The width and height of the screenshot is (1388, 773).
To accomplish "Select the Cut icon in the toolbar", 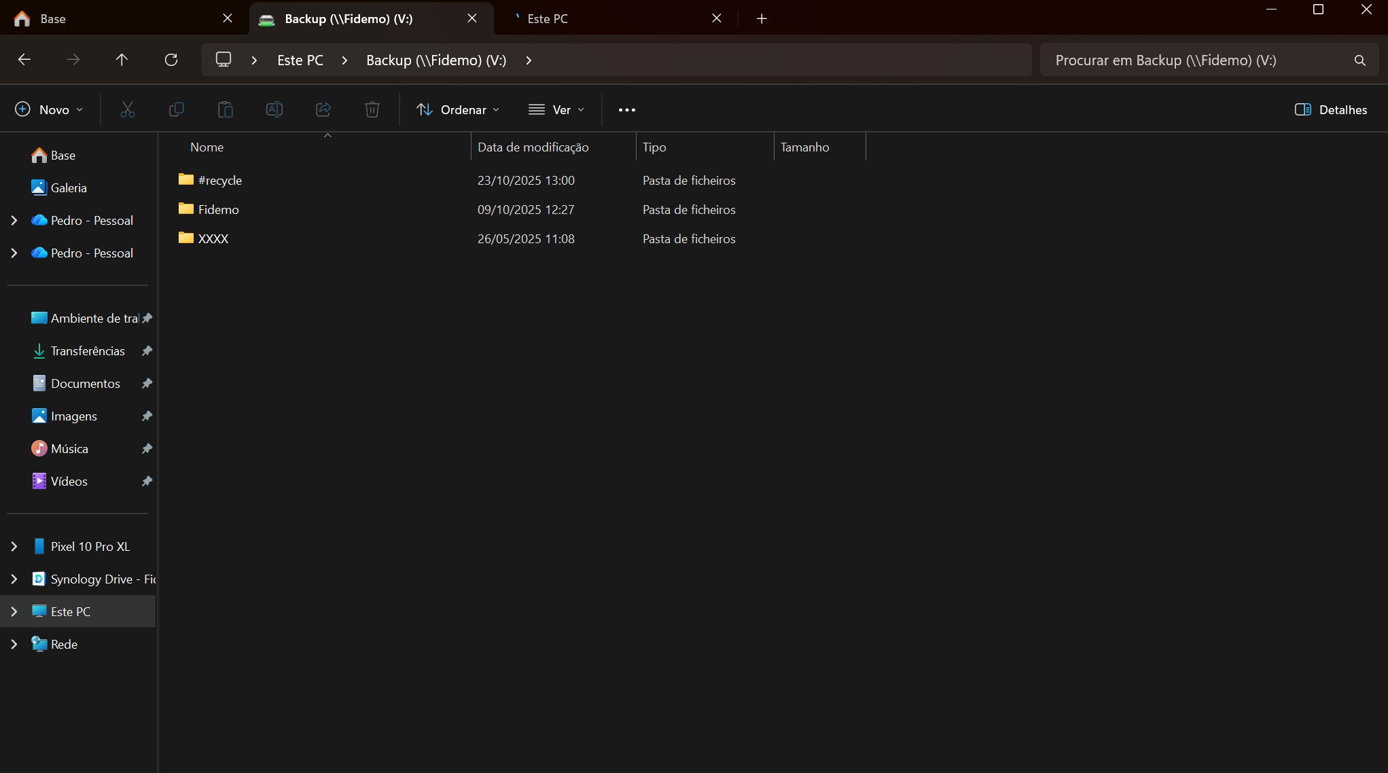I will [128, 109].
